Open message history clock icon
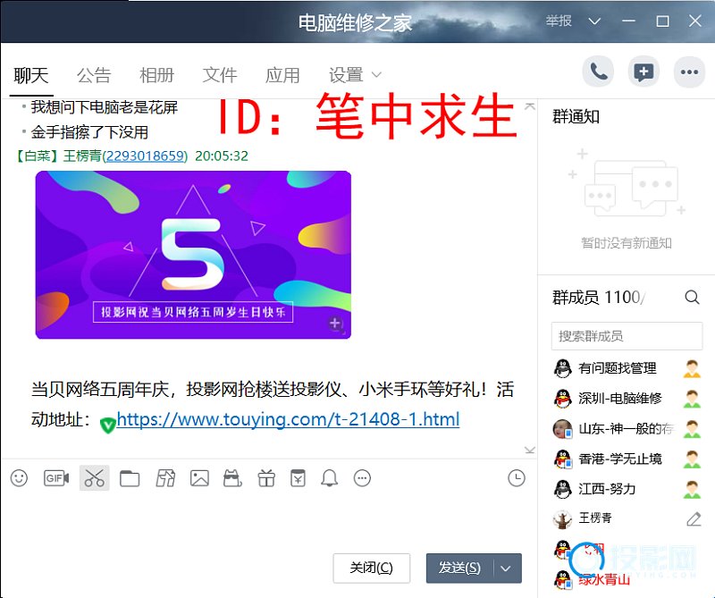 point(517,478)
